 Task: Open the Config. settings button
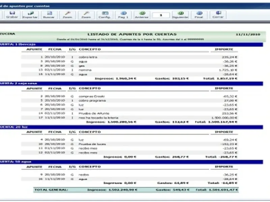click(x=105, y=15)
